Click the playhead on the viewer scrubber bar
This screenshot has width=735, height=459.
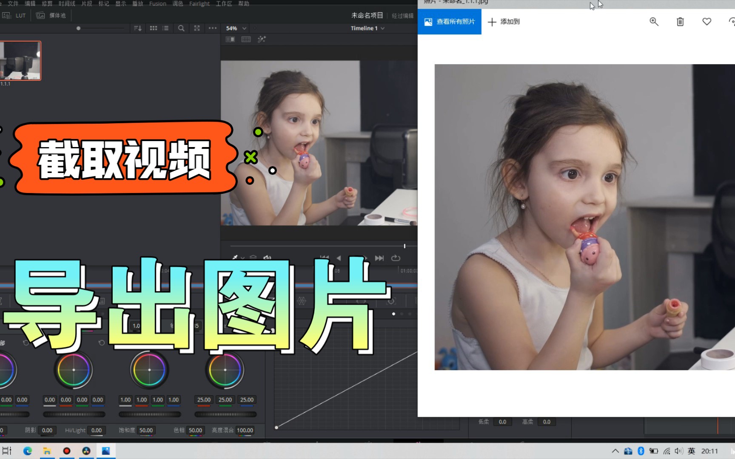[404, 246]
